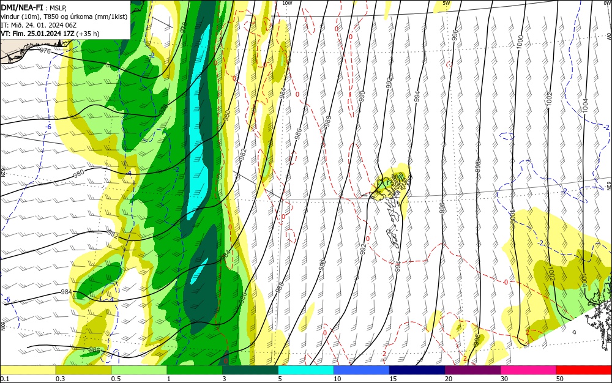The image size is (612, 383).
Task: Click the 'IT: Mið. 24. 01. 2024 06Z' line
Action: [x=39, y=25]
